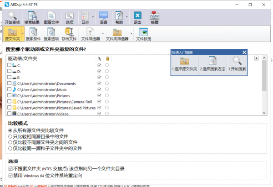Screen dimensions: 273x187
Task: Click the Videos folder icon
Action: pyautogui.click(x=14, y=114)
